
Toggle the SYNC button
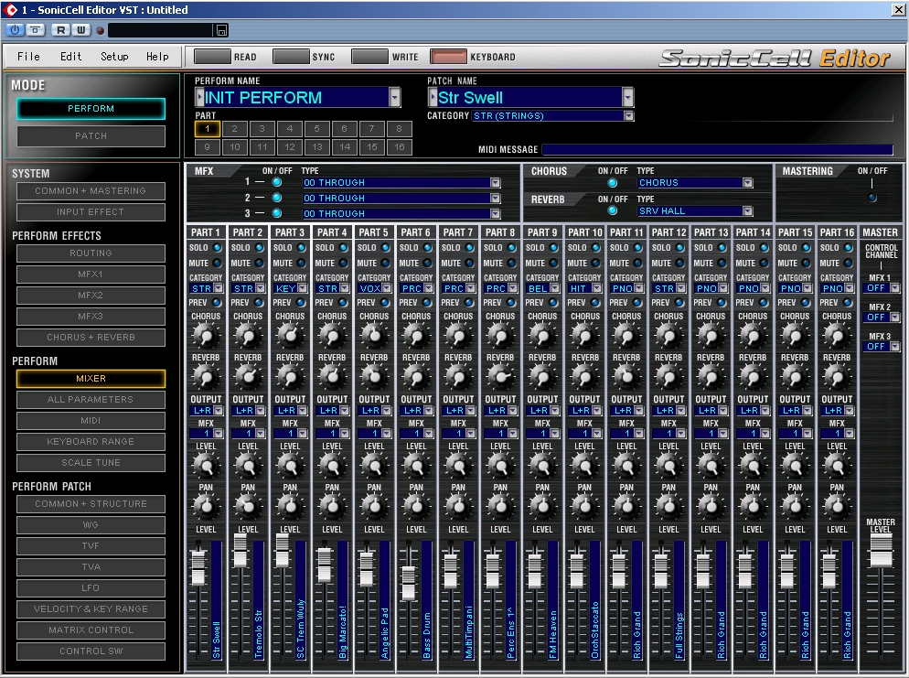tap(291, 56)
